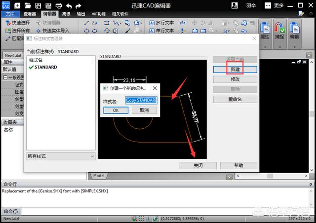Open the polyline tool dropdown arrow

pos(120,23)
